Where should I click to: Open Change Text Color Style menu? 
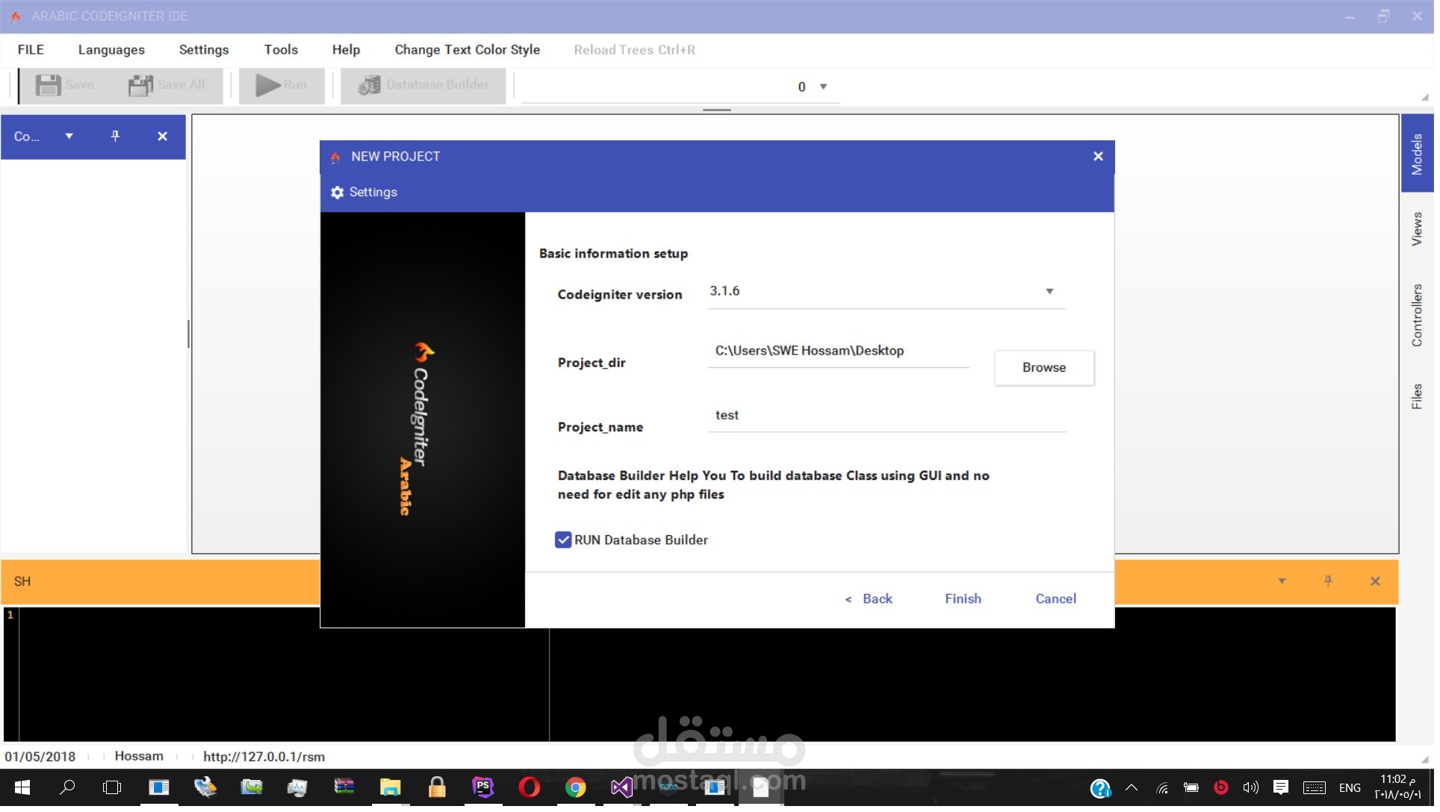[x=469, y=50]
